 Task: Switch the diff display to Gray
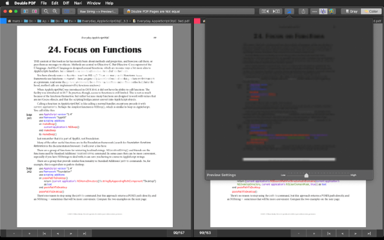coord(351,12)
